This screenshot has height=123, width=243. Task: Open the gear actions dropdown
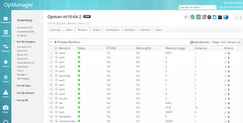point(187,17)
